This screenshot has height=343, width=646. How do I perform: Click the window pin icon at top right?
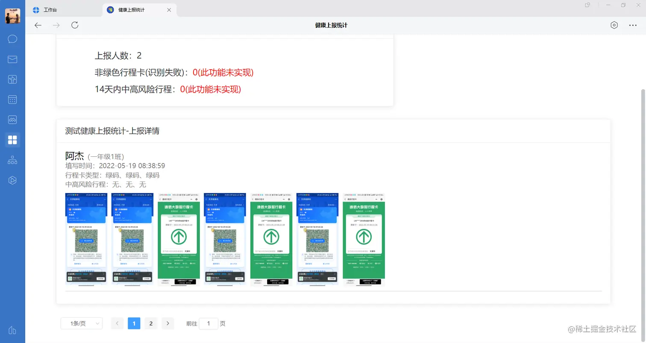tap(587, 5)
